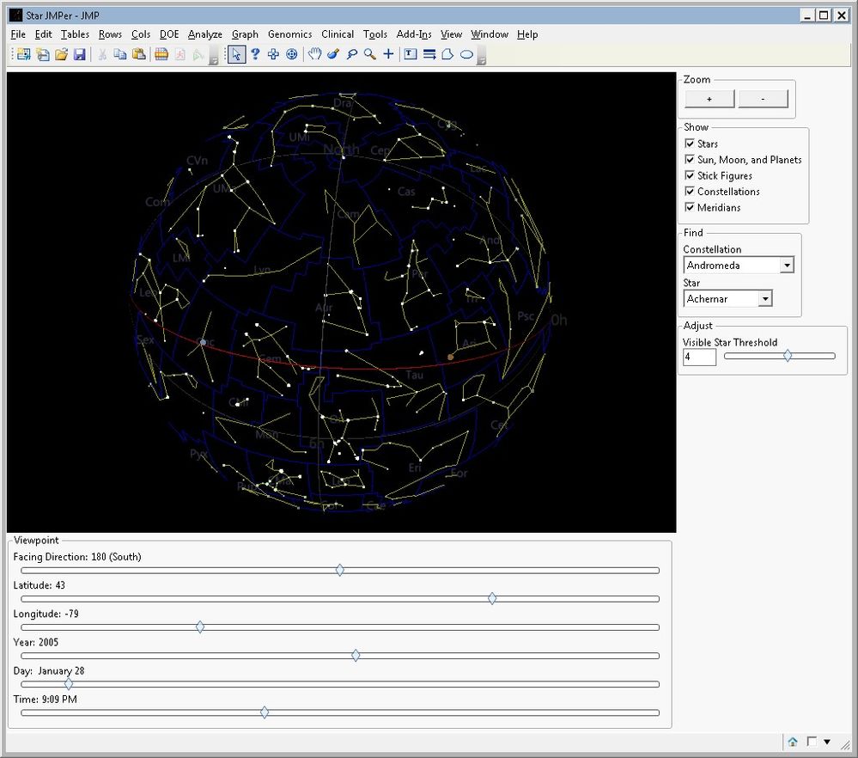Disable Sun, Moon, and Planets display

690,159
